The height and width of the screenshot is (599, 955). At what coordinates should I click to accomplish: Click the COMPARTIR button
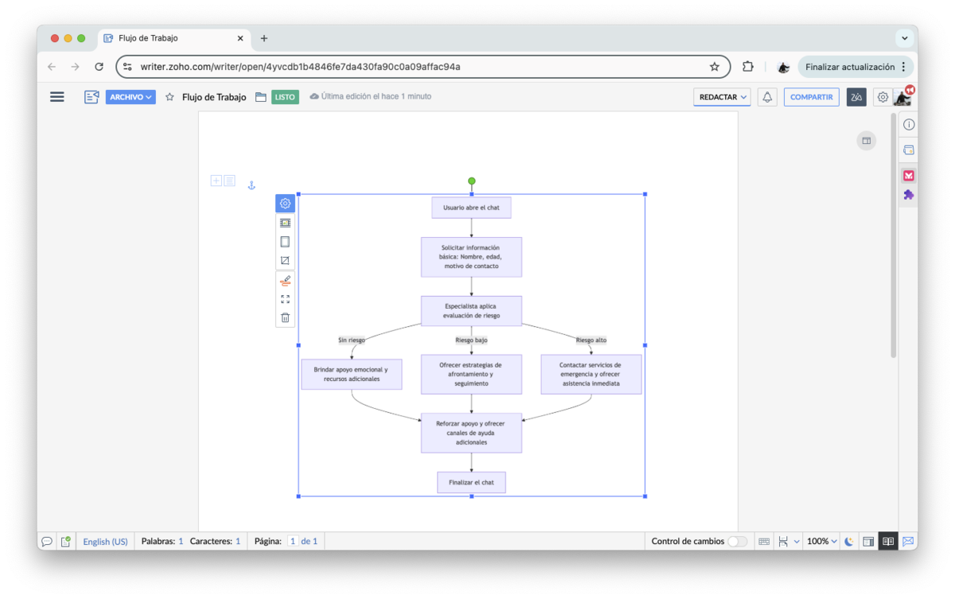pyautogui.click(x=811, y=97)
